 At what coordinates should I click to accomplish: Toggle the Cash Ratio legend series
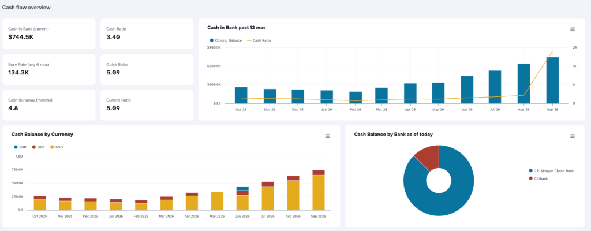point(259,40)
